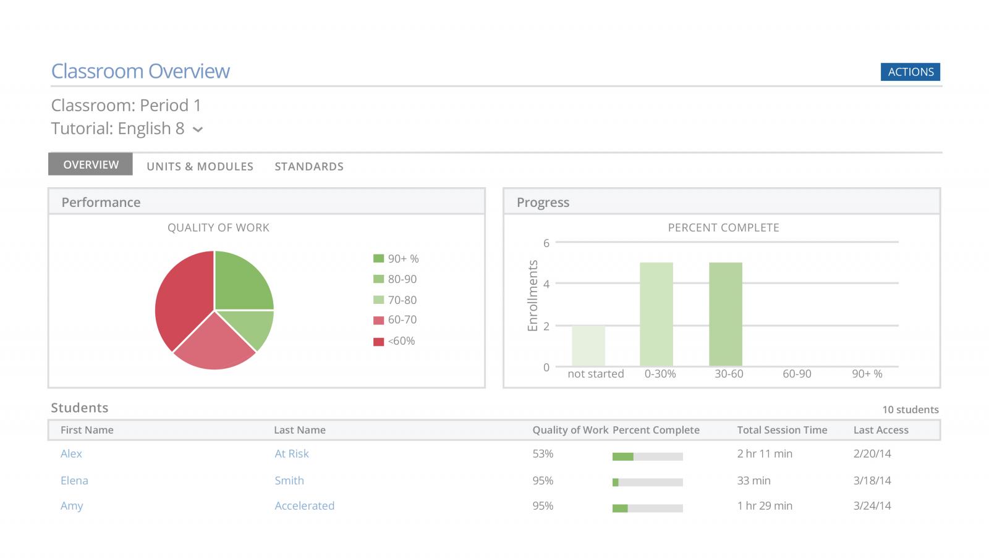Switch to the Units & Modules tab
989x559 pixels.
200,166
